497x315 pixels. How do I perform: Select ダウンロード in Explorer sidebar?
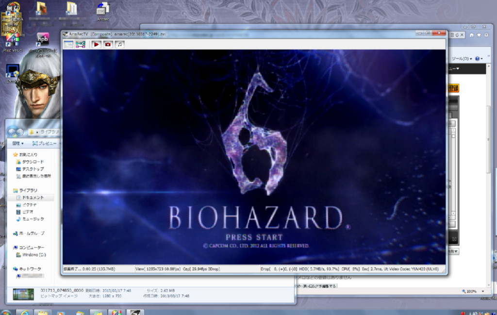(30, 162)
